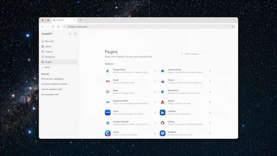277x156 pixels.
Task: Click the Google Drive plugin icon
Action: click(108, 71)
